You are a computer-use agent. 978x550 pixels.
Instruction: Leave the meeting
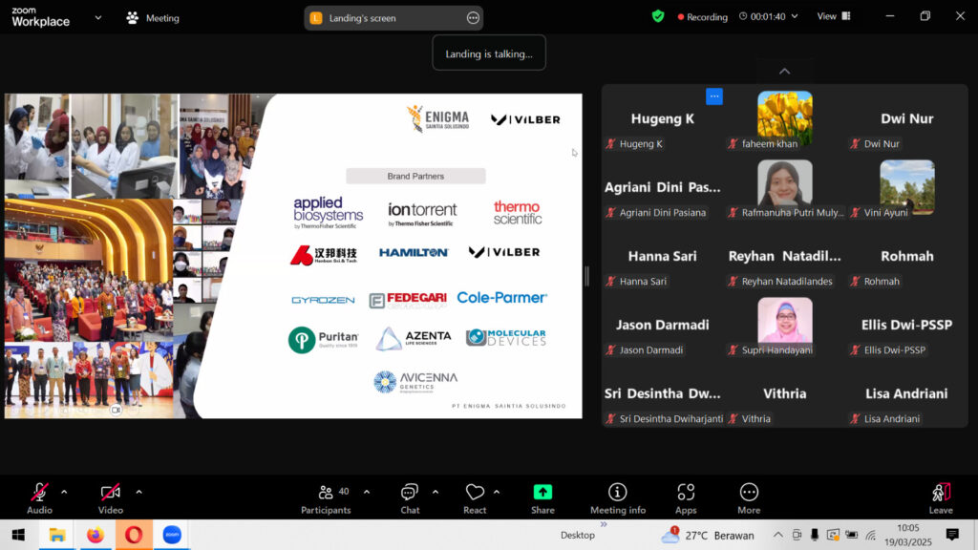[941, 498]
